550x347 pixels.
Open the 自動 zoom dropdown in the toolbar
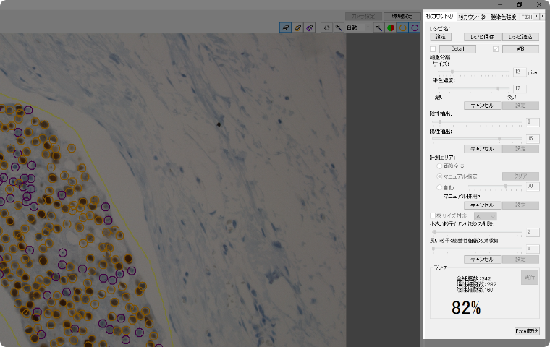pos(358,27)
